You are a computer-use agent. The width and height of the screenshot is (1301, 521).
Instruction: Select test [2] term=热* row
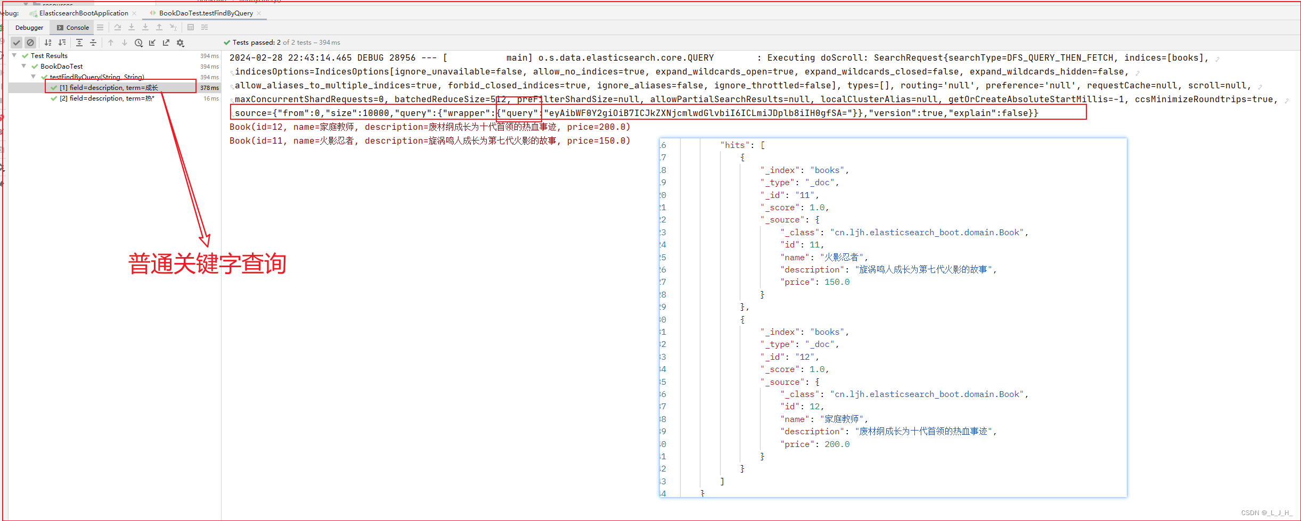point(114,98)
